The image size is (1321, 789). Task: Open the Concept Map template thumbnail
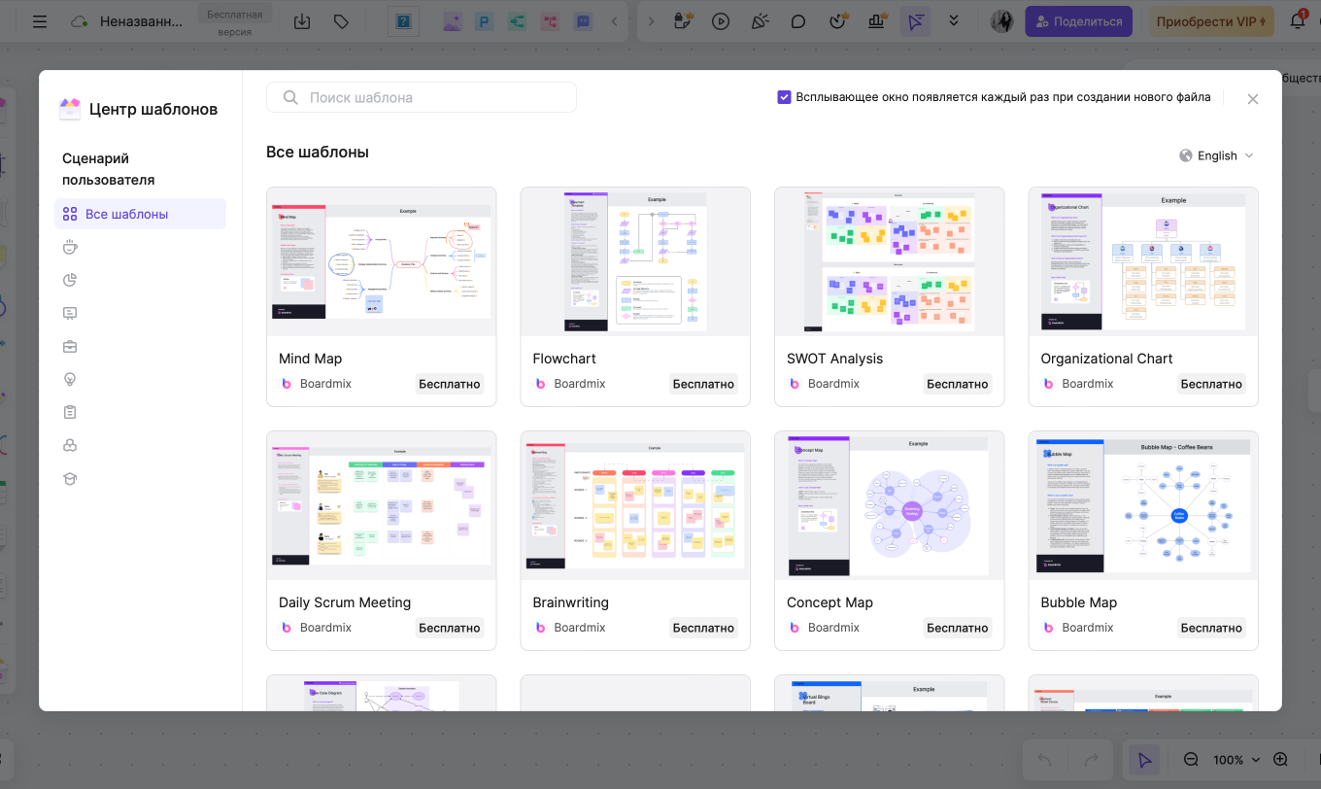(x=889, y=505)
